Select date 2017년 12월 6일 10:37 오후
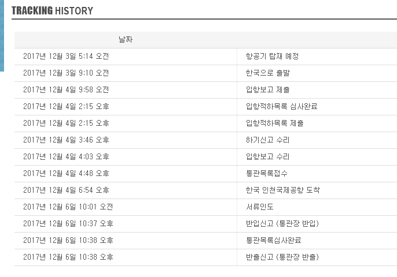The height and width of the screenshot is (277, 397). (68, 224)
